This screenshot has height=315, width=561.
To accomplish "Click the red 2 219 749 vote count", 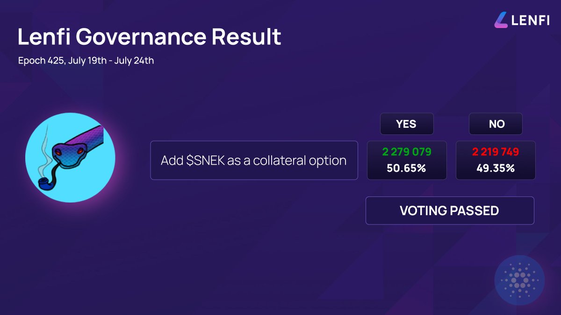I will tap(496, 152).
